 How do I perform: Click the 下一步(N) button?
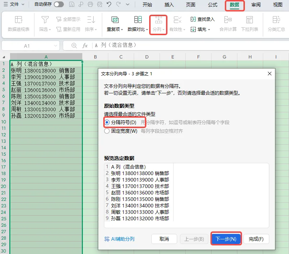pos(226,239)
